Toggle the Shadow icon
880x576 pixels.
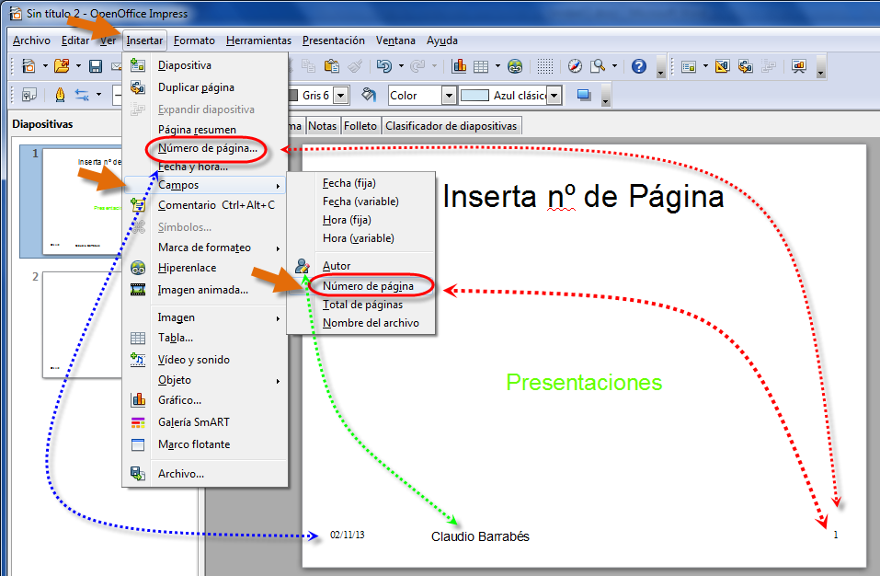(x=584, y=95)
